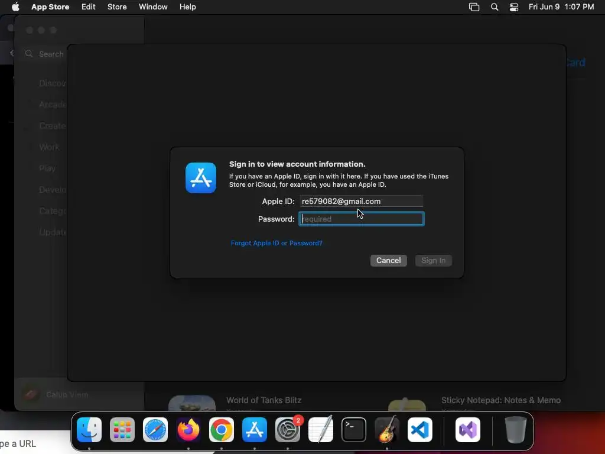The width and height of the screenshot is (605, 454).
Task: Open Finder from the Dock
Action: pyautogui.click(x=89, y=430)
